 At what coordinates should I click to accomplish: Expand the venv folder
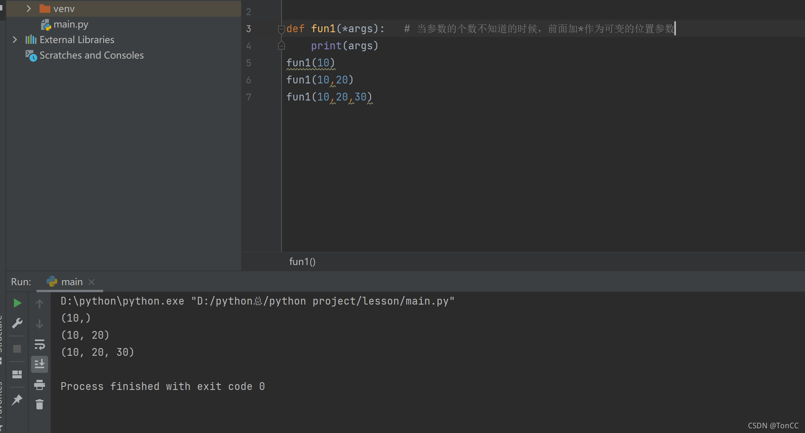29,9
